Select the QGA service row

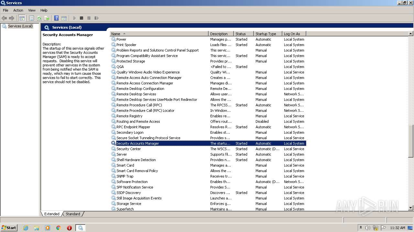coord(208,67)
